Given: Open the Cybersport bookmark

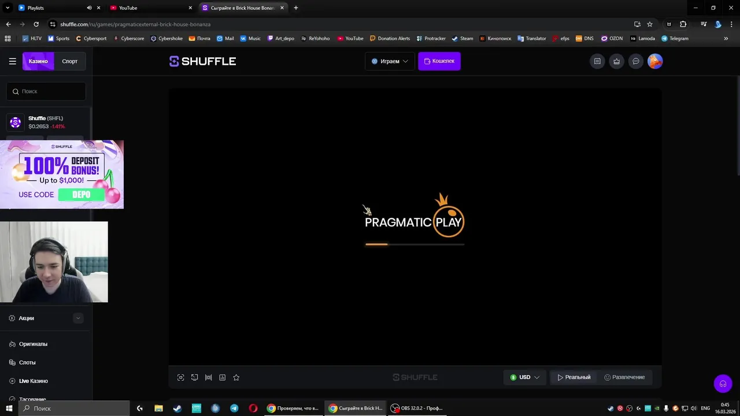Looking at the screenshot, I should coord(90,39).
